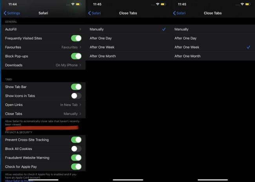The image size is (255, 182).
Task: Toggle Frequently Visited Sites switch
Action: [76, 38]
